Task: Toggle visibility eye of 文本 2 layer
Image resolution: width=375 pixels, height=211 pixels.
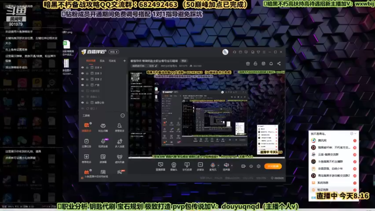Action: (x=82, y=79)
